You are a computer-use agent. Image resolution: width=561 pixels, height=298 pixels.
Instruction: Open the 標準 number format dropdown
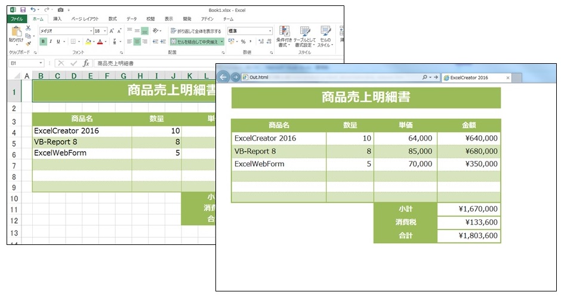270,31
